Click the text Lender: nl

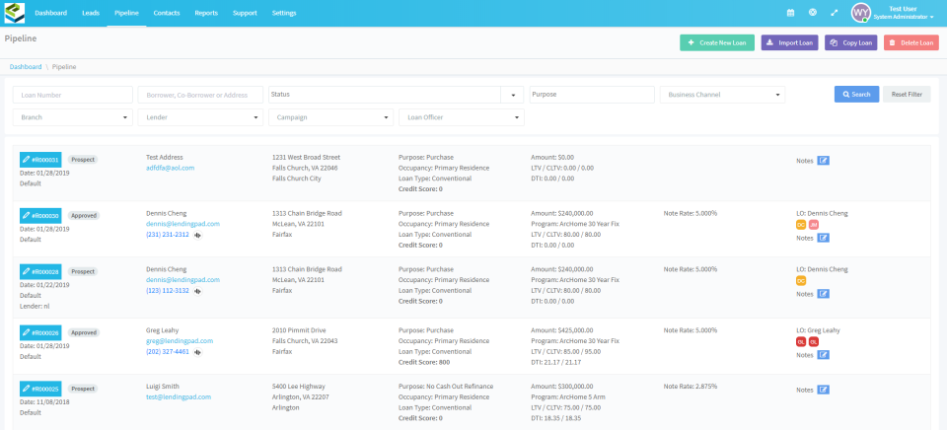[35, 306]
